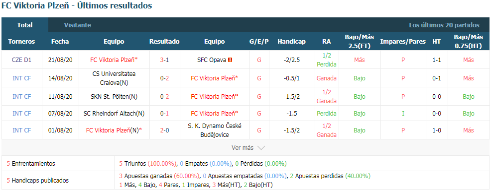Click the 3-1 result against SFC Opava

coord(164,60)
